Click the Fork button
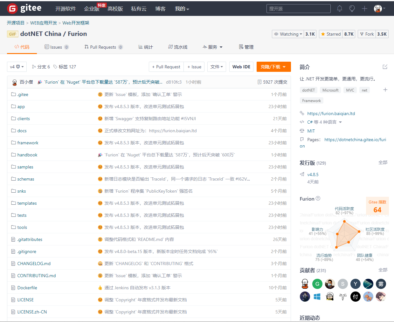 tap(367, 34)
